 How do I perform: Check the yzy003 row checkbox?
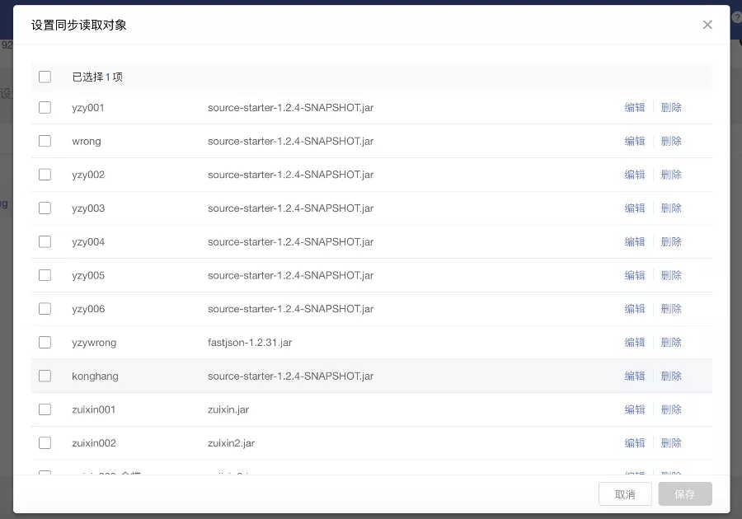coord(45,208)
